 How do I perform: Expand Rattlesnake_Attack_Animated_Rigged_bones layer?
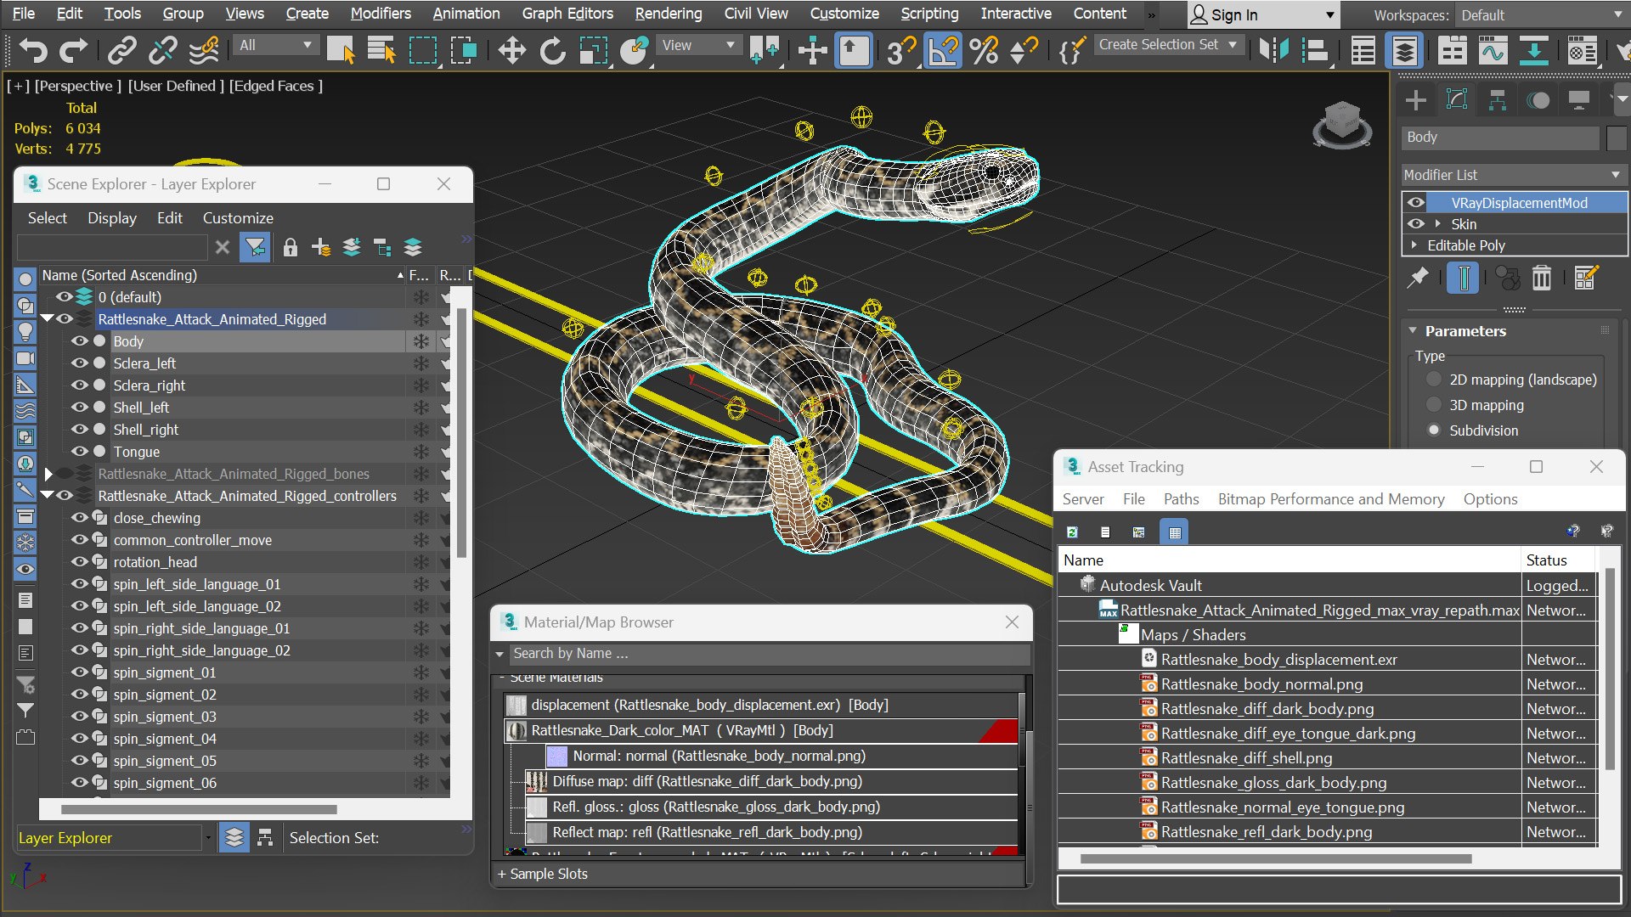(48, 474)
